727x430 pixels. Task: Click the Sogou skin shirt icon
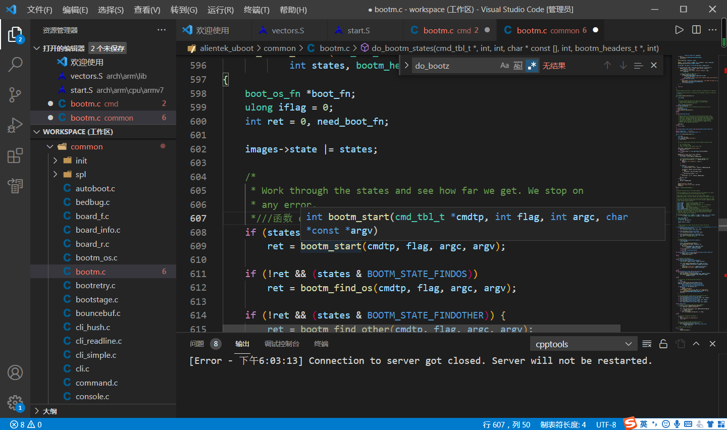710,424
